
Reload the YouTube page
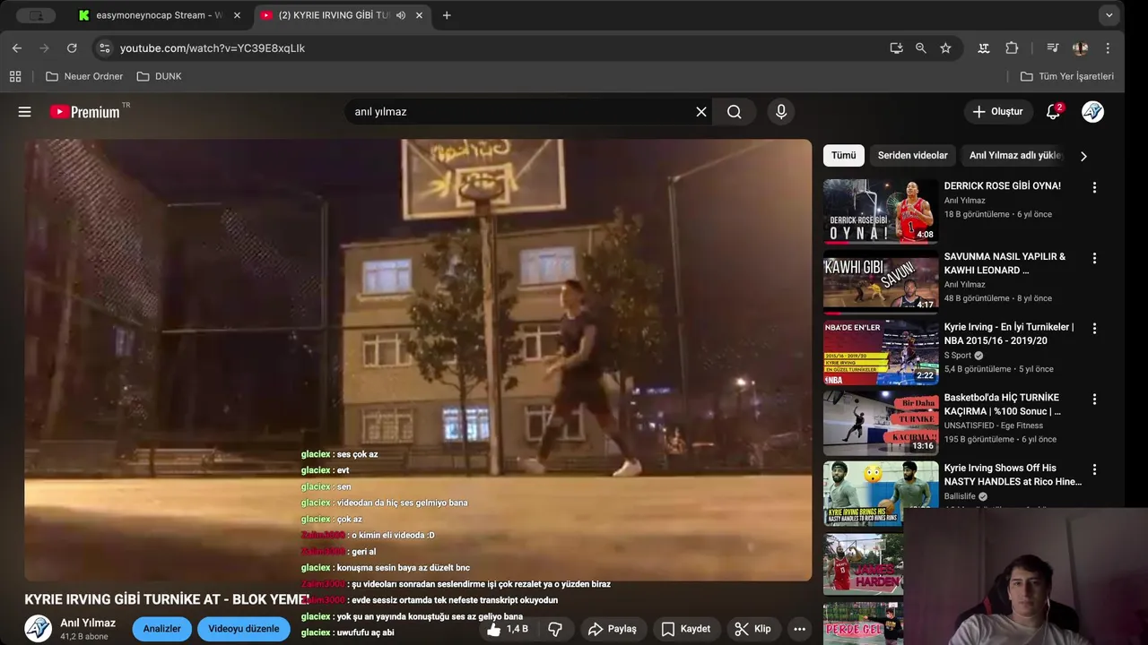(x=72, y=48)
